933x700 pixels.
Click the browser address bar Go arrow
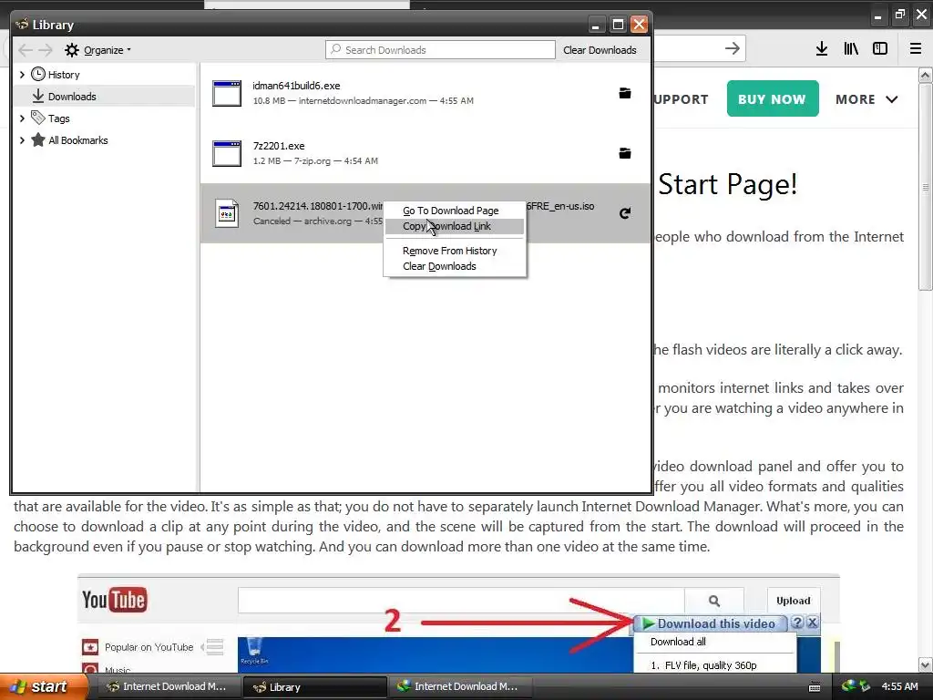click(x=733, y=48)
